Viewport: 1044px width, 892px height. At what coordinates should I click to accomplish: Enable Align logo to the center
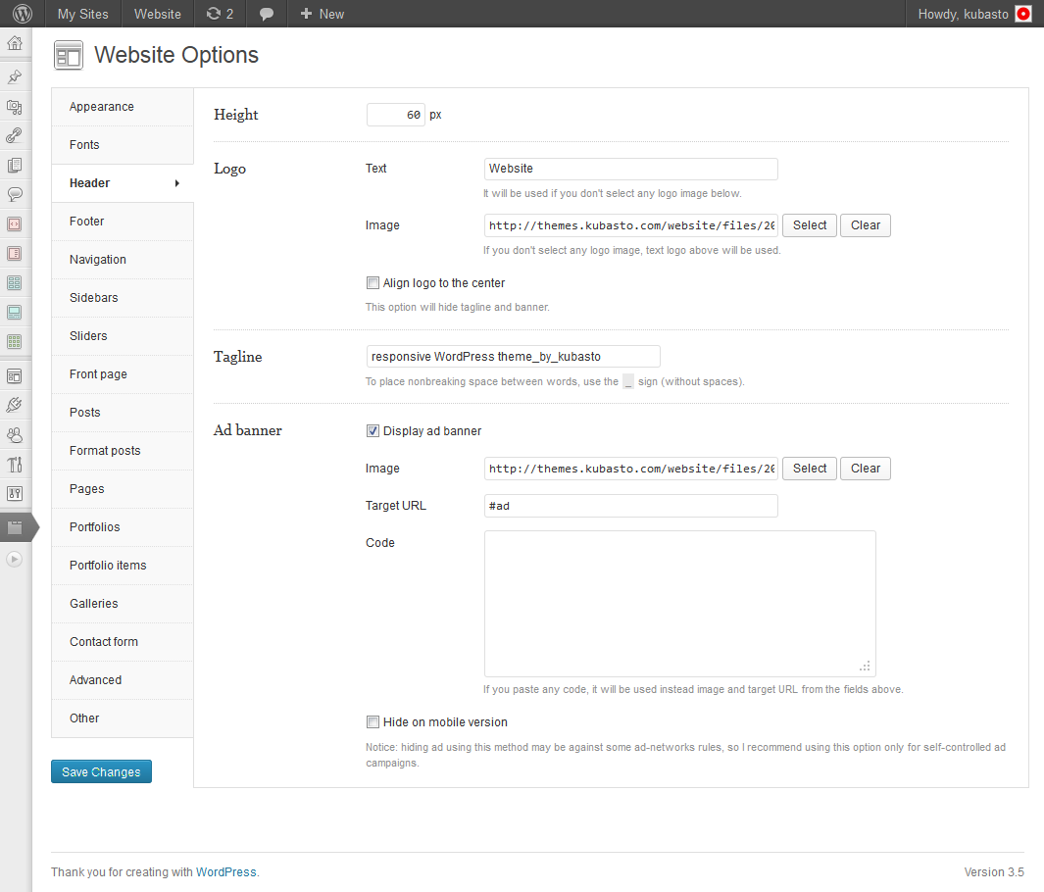(x=373, y=283)
